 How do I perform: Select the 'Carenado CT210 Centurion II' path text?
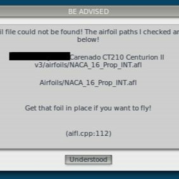click(x=117, y=57)
